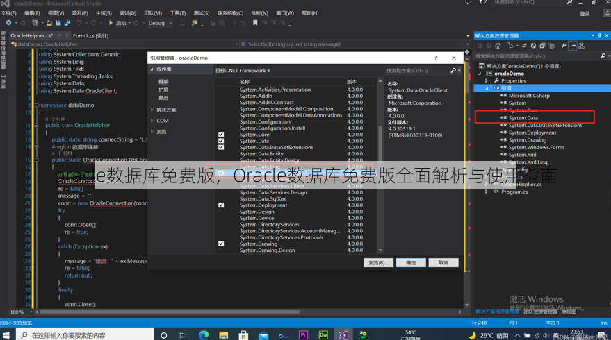Open the 调试(D) menu
611x340 pixels.
point(128,13)
